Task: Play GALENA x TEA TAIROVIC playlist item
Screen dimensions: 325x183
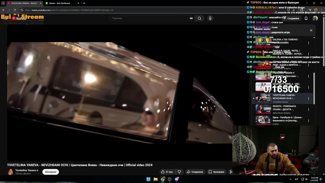Action: coord(263,42)
